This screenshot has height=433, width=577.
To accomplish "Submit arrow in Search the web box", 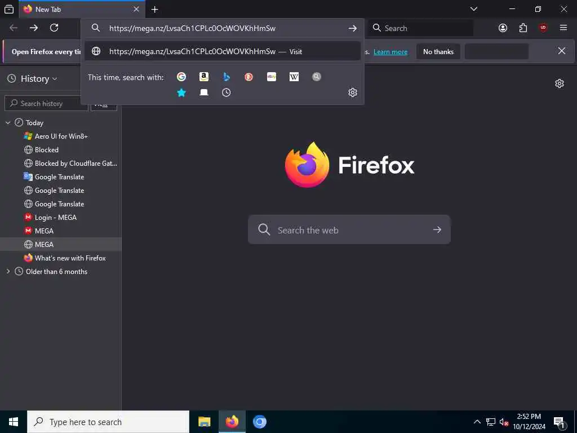I will click(437, 230).
